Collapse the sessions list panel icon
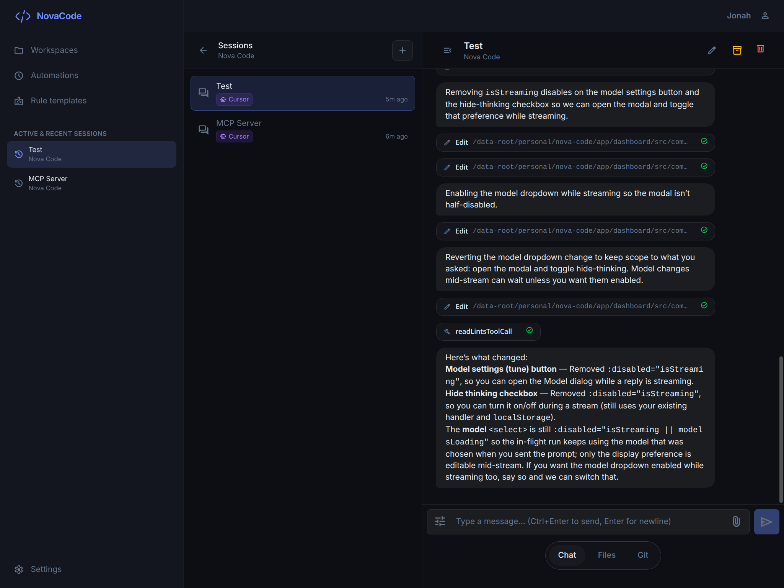784x588 pixels. click(447, 51)
